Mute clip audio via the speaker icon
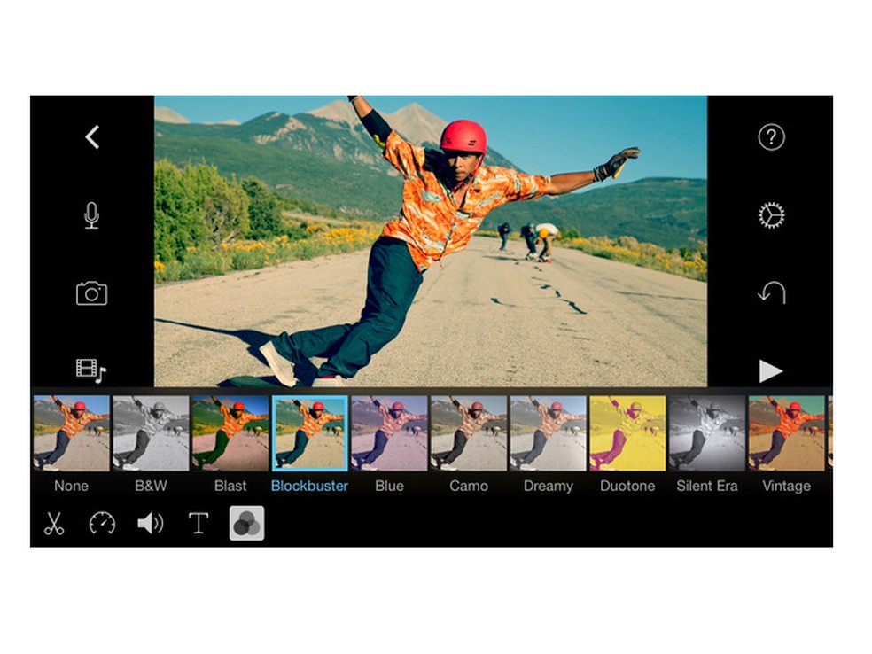The height and width of the screenshot is (654, 872). click(x=151, y=523)
